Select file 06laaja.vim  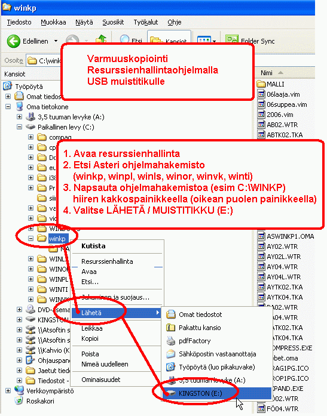click(283, 94)
